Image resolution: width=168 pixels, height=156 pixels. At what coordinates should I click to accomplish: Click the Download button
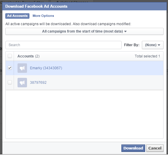(133, 148)
